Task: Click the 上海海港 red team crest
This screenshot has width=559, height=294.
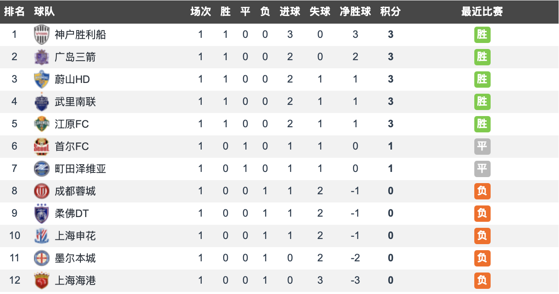Action: (x=42, y=281)
